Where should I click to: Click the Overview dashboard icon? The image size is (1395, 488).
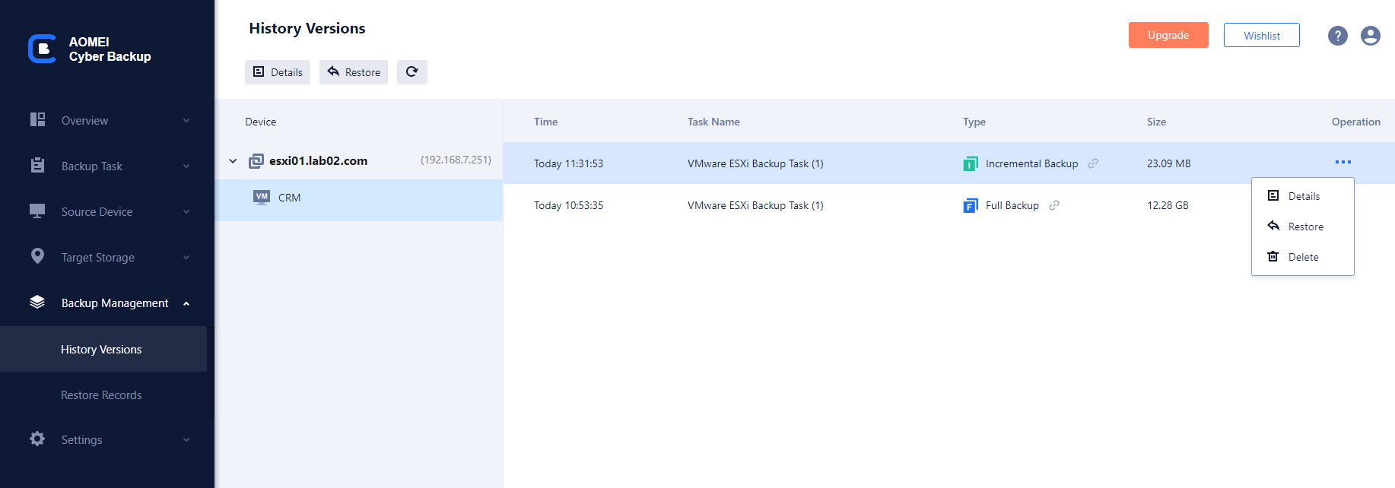pos(37,119)
